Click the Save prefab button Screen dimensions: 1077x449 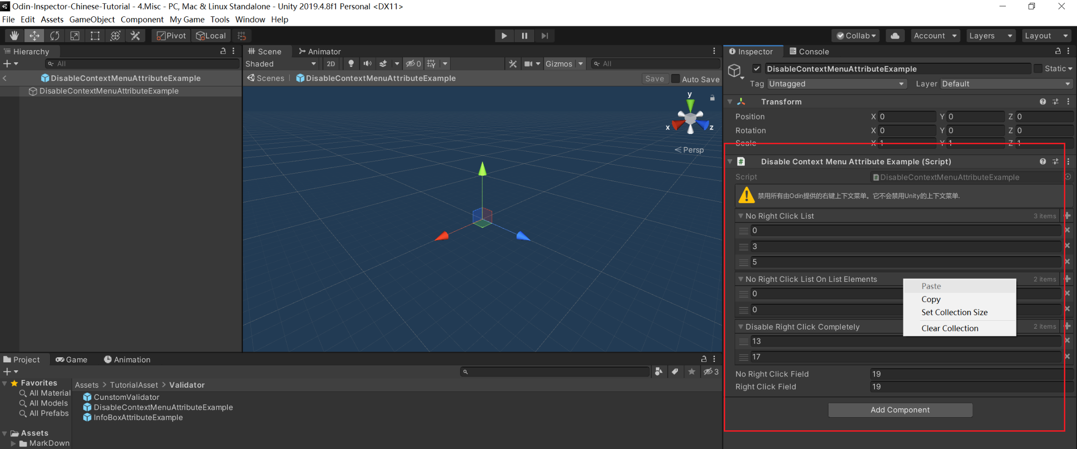pos(655,79)
